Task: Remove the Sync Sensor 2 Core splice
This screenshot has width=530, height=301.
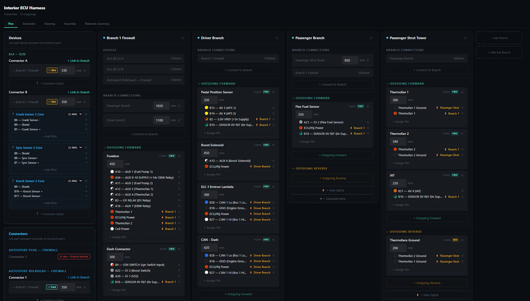Action: (x=86, y=148)
